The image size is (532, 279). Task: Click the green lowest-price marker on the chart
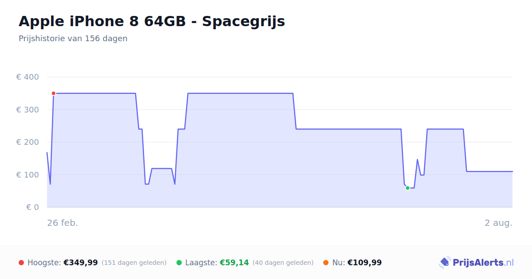(407, 188)
